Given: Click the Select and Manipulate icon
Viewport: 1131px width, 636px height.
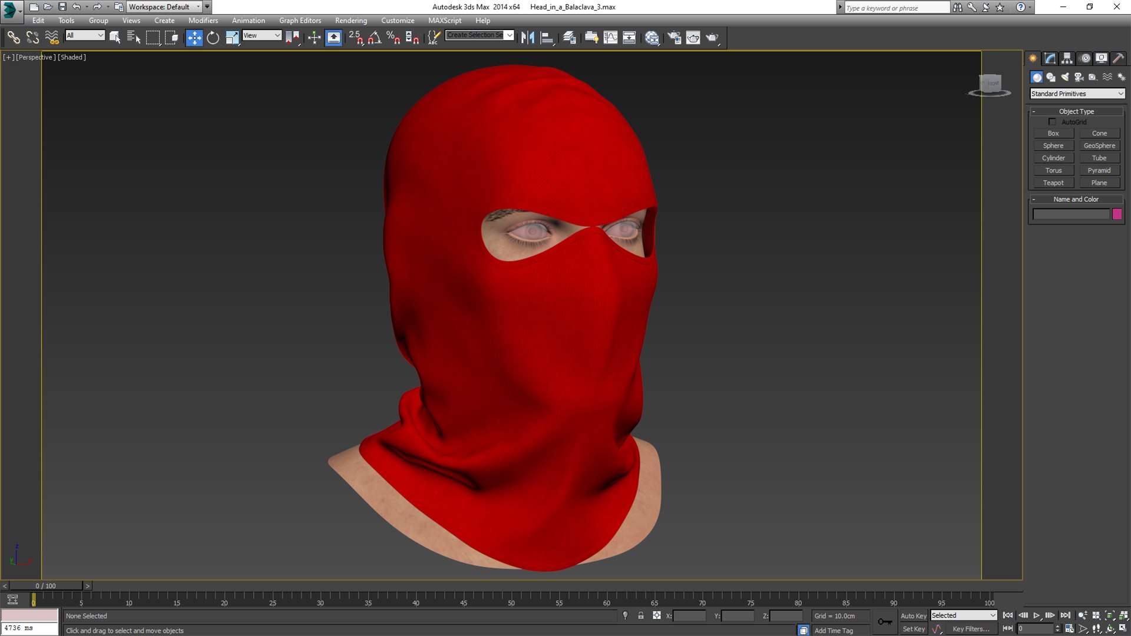Looking at the screenshot, I should (314, 38).
